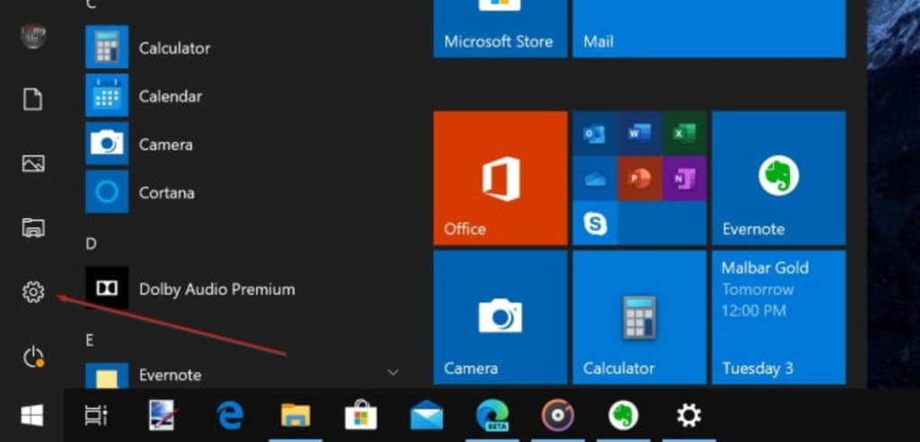Launch Edge Beta from the taskbar
Viewport: 920px width, 442px height.
coord(492,415)
